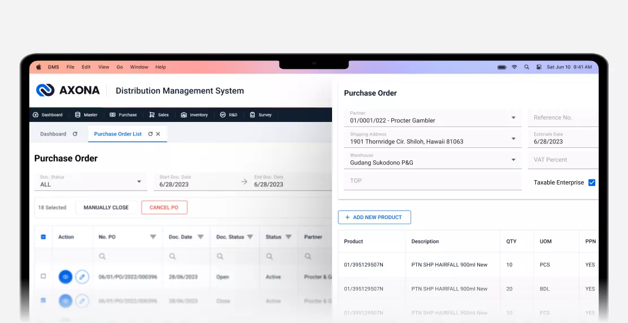Open the Inventory menu in navigation bar
The width and height of the screenshot is (628, 323).
(x=194, y=115)
